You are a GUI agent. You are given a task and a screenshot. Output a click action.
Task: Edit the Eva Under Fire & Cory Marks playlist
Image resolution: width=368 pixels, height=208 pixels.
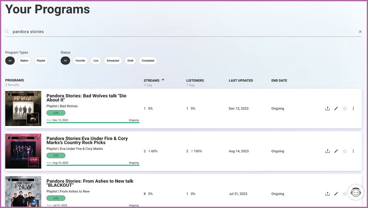click(x=336, y=151)
